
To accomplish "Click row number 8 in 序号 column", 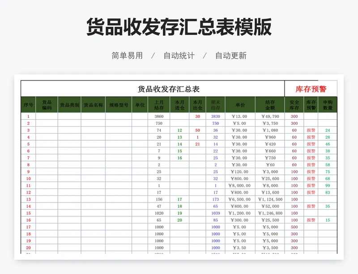I will [28, 165].
